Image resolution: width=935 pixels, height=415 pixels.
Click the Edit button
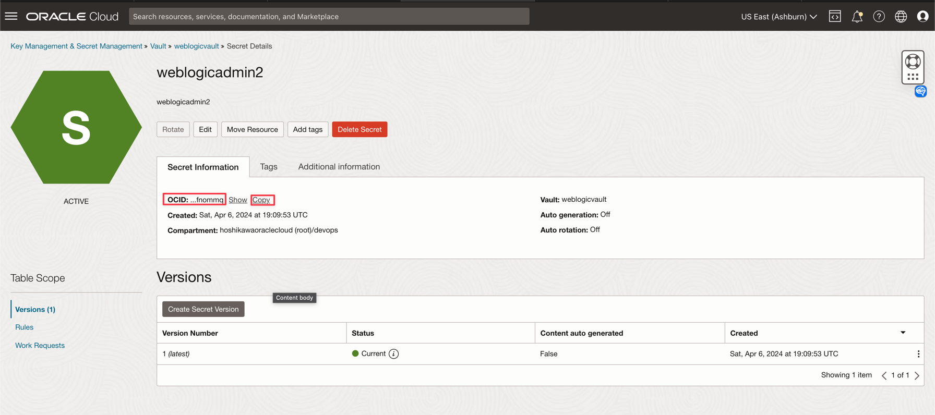tap(205, 129)
